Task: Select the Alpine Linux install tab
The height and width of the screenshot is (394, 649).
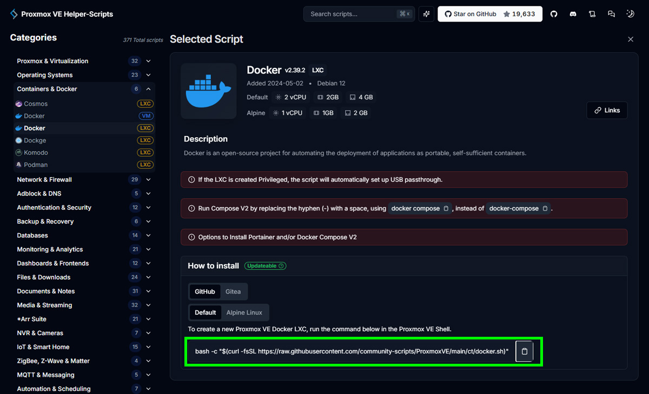Action: 244,313
